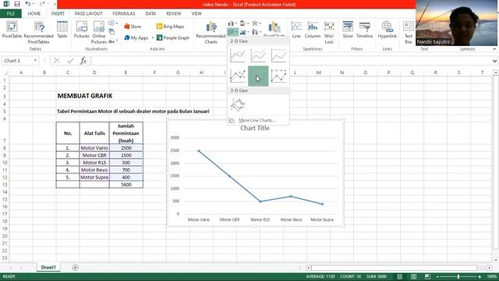The width and height of the screenshot is (499, 281).
Task: Launch Bing Maps add-in
Action: click(171, 27)
